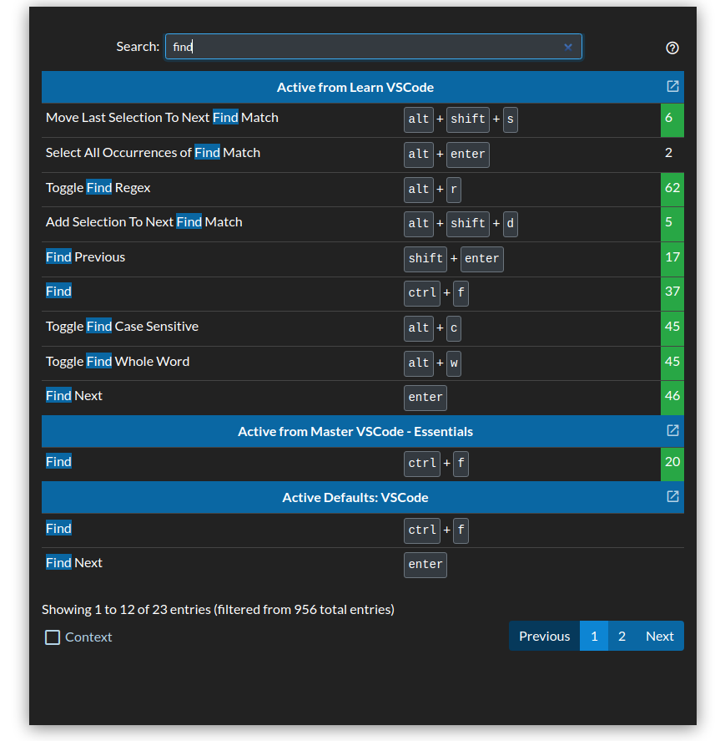Screen dimensions: 720x741
Task: Click the alt key in the alt+r shortcut
Action: pos(419,190)
